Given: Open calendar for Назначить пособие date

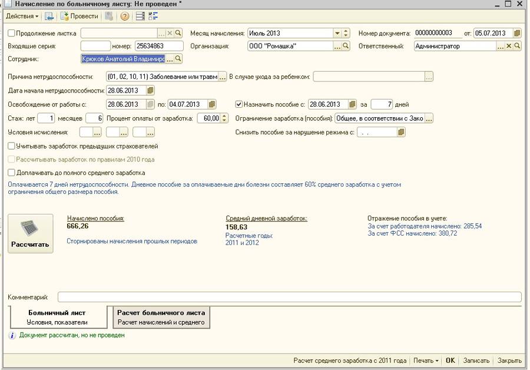Looking at the screenshot, I should (x=352, y=104).
